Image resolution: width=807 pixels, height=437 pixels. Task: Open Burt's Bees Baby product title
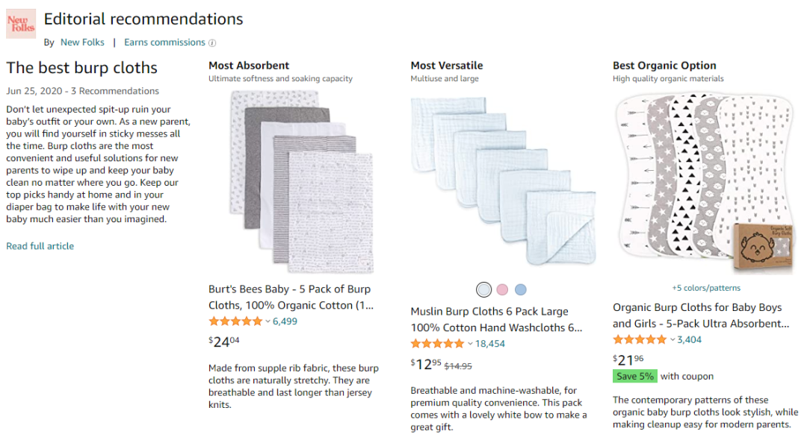coord(290,297)
